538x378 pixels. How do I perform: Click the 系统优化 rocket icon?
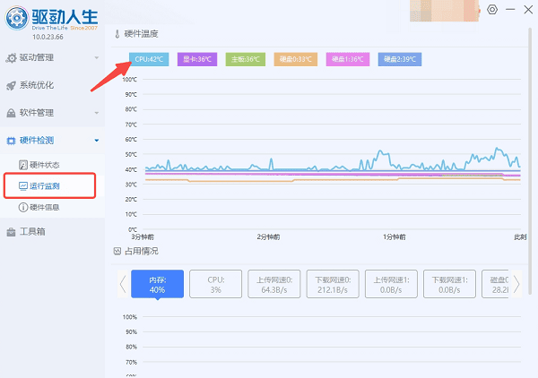click(11, 86)
